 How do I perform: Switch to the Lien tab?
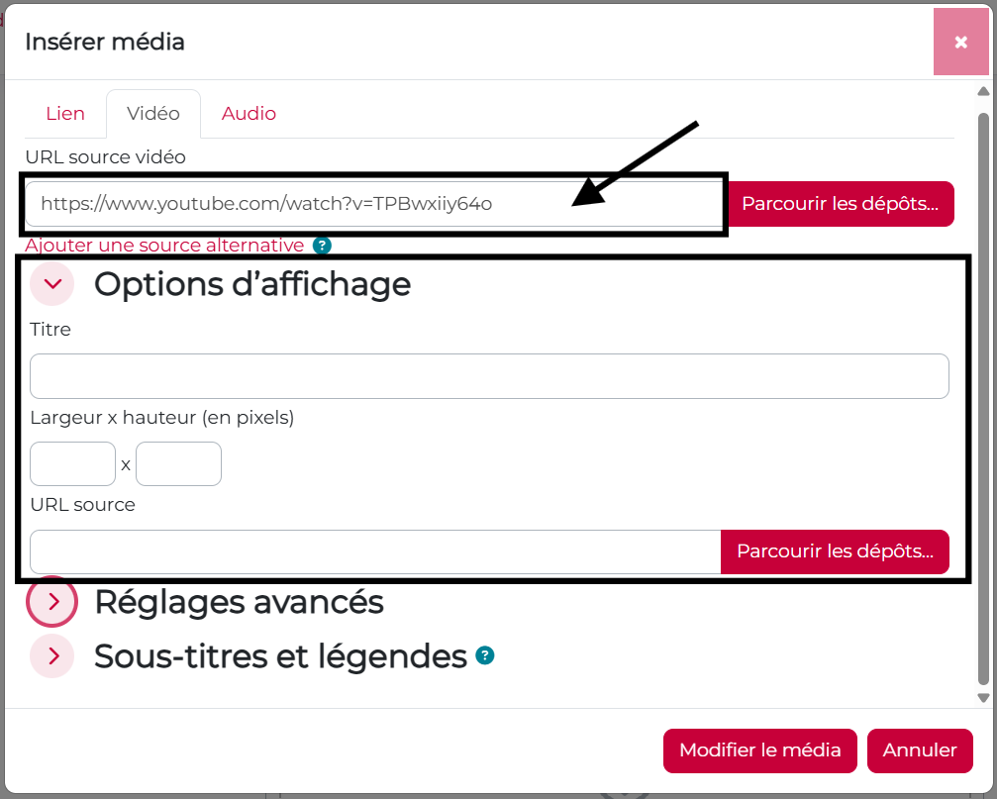tap(65, 114)
